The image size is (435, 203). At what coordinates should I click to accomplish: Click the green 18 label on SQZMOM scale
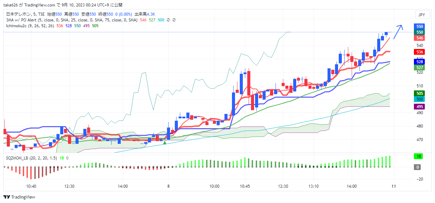click(x=418, y=156)
